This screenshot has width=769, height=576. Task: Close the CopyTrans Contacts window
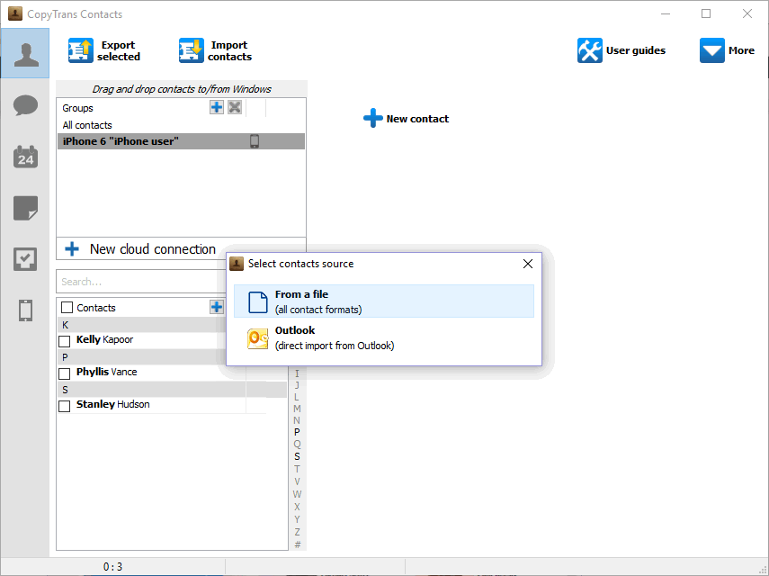coord(747,13)
